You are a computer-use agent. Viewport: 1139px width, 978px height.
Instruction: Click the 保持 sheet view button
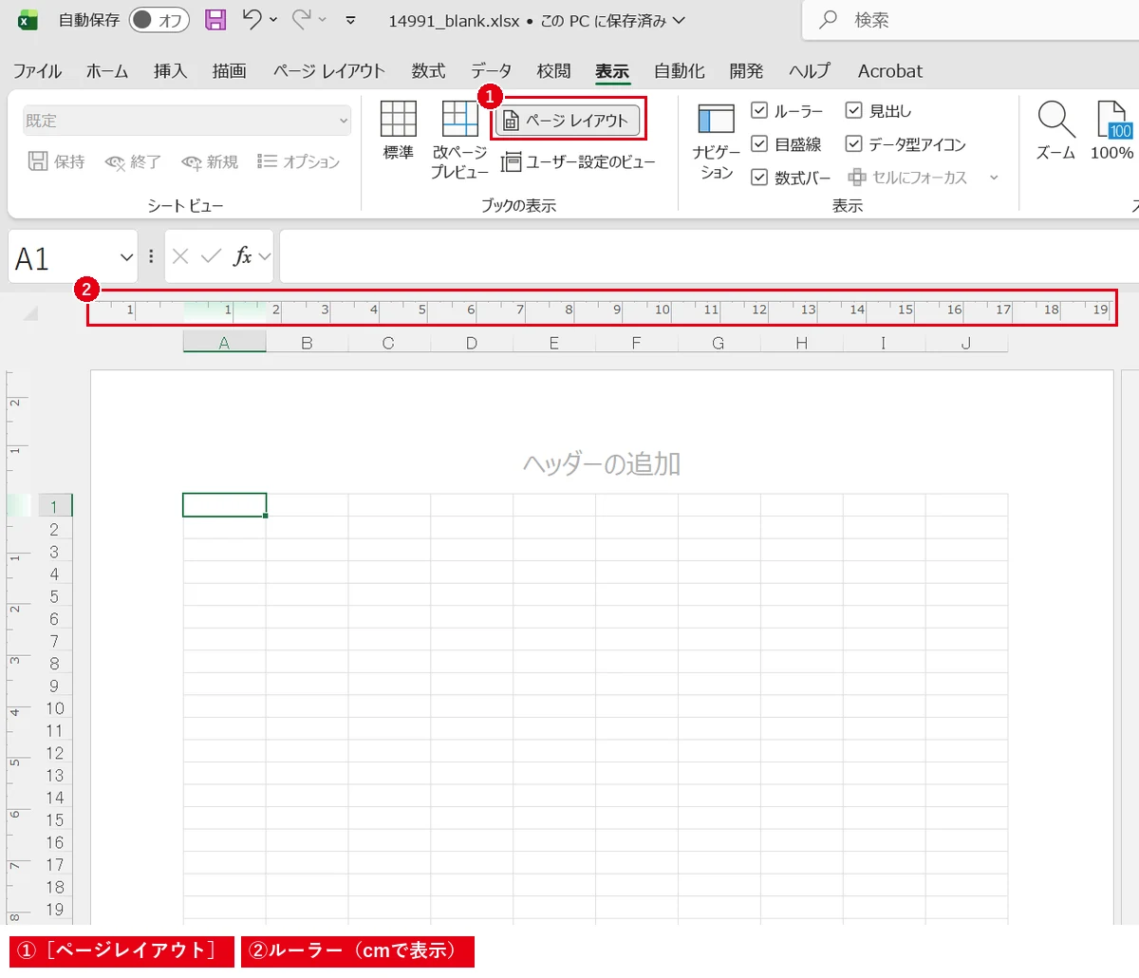tap(57, 162)
